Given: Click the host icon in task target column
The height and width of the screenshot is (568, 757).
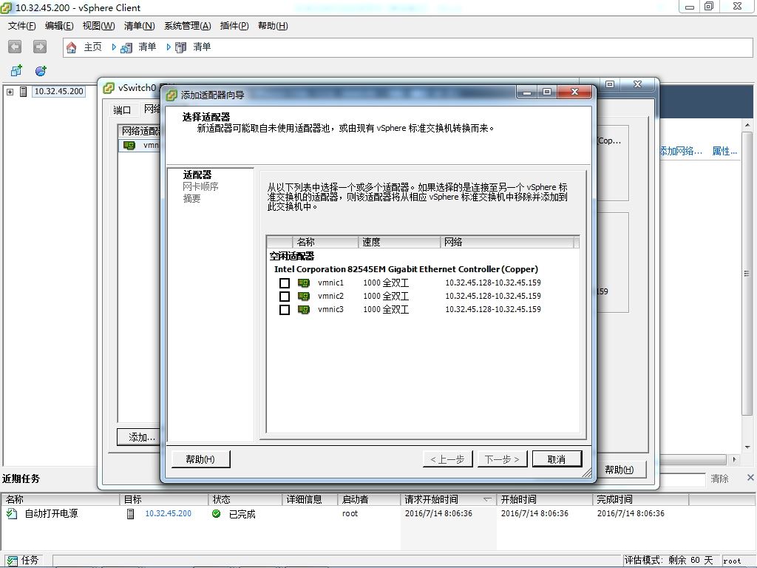Looking at the screenshot, I should pos(130,514).
